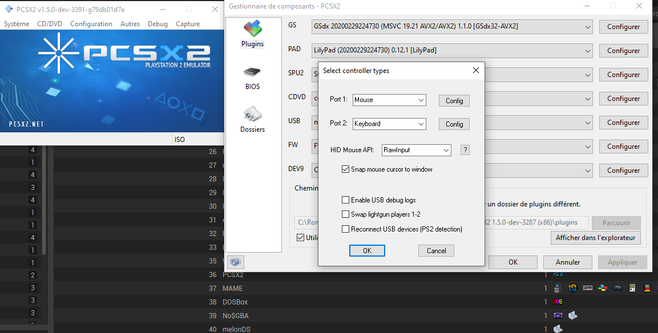This screenshot has height=333, width=658.
Task: Click the question mark help button
Action: tap(465, 150)
